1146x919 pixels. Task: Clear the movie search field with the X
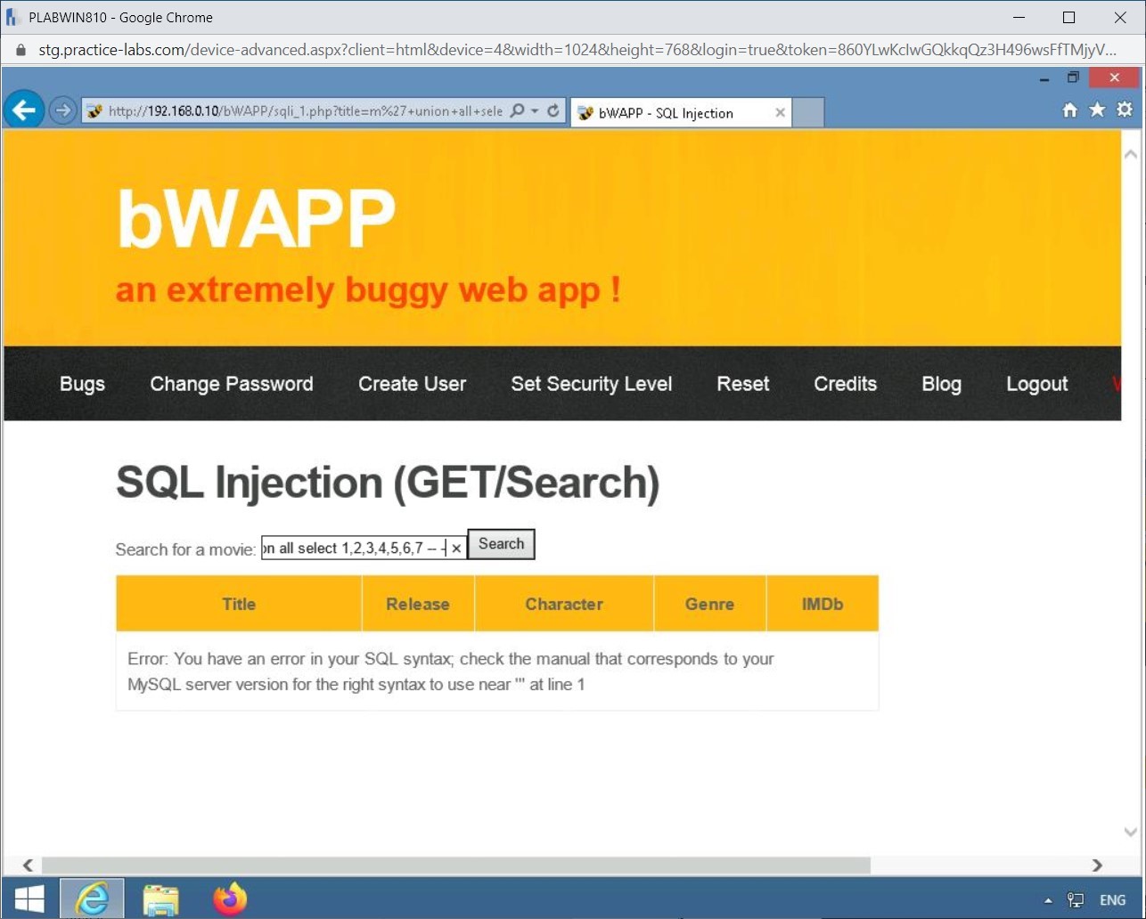click(456, 548)
